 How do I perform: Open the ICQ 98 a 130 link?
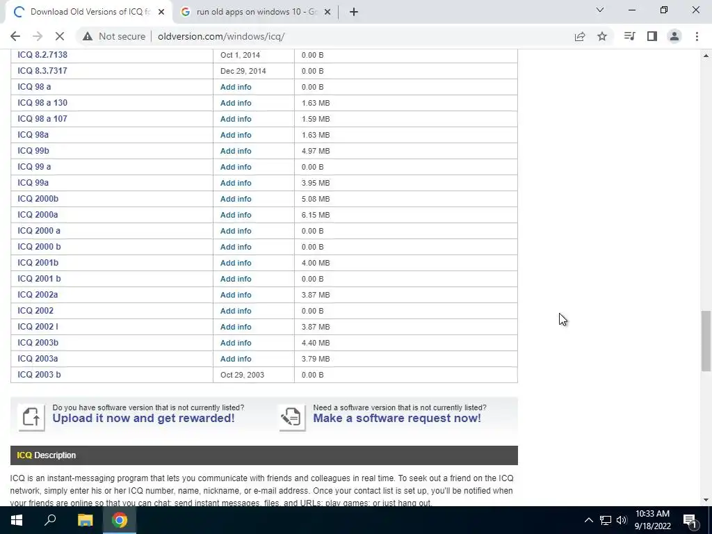click(42, 103)
